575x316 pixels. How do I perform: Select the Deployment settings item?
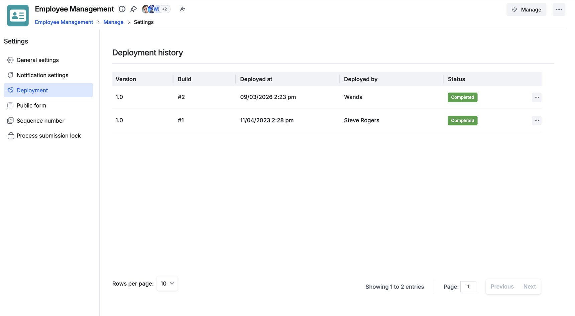click(x=32, y=90)
